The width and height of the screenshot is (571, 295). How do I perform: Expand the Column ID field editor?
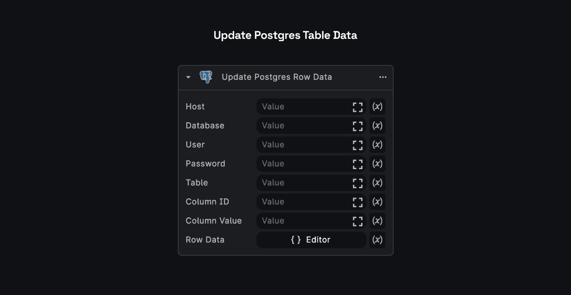[358, 202]
